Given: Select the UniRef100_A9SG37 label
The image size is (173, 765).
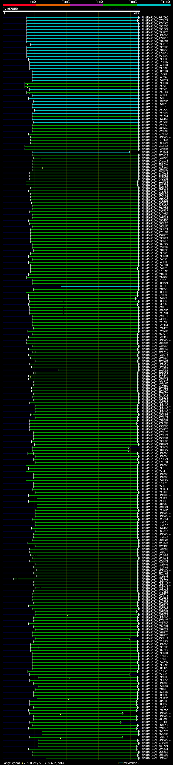Looking at the screenshot, I should pos(155,758).
